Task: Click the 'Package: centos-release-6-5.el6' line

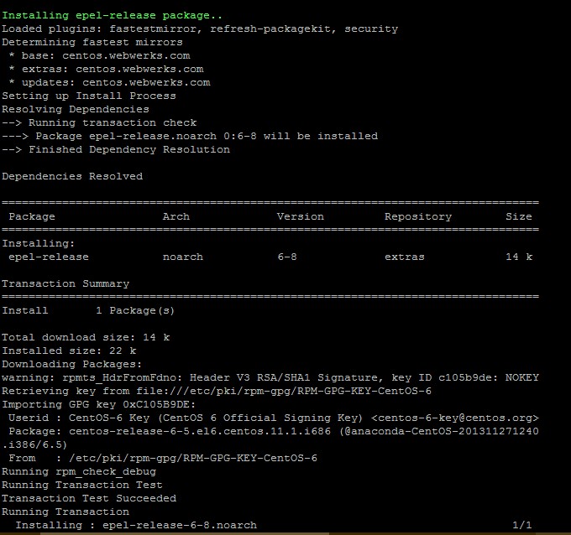Action: click(274, 432)
